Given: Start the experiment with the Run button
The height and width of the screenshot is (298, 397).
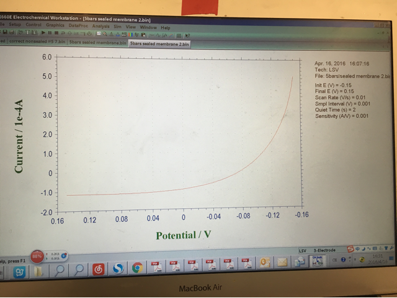Looking at the screenshot, I should pos(43,32).
